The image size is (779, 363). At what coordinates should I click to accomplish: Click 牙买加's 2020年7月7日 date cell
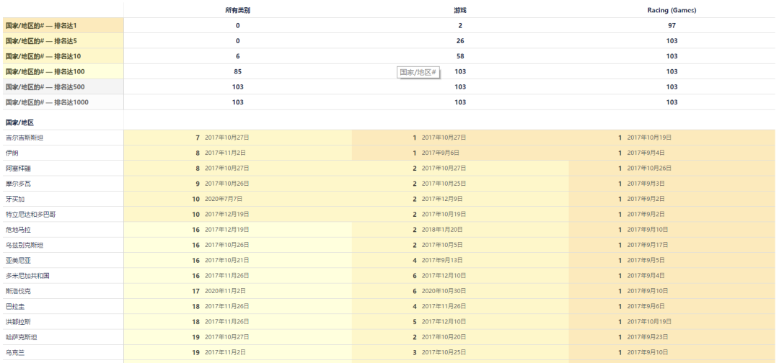click(x=224, y=199)
